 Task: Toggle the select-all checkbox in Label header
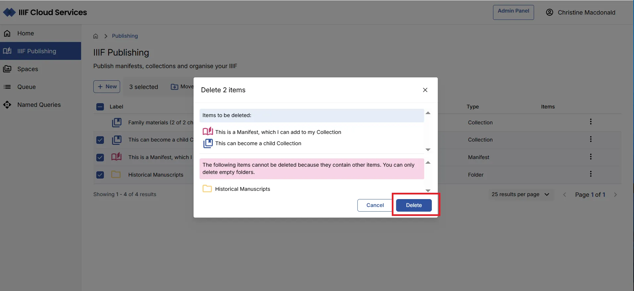click(x=100, y=106)
